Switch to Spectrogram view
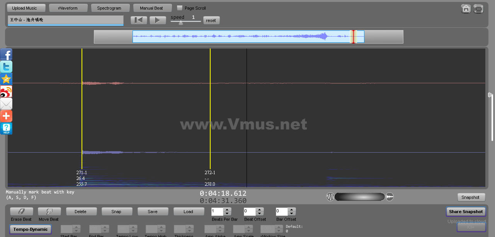The height and width of the screenshot is (237, 495). 109,8
